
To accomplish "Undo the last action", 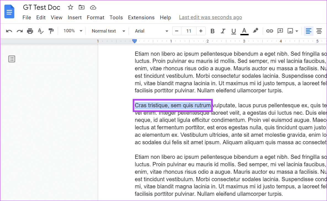I will [x=9, y=31].
